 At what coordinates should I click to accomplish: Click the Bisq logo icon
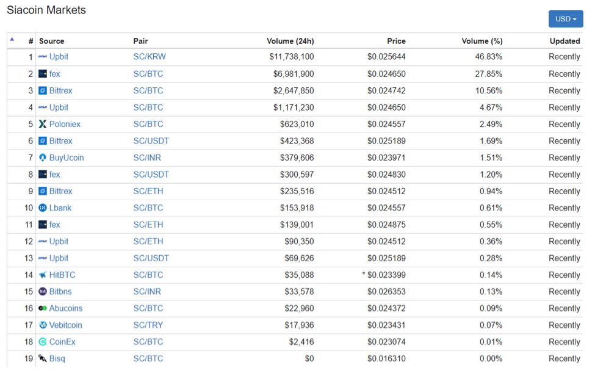(x=43, y=358)
